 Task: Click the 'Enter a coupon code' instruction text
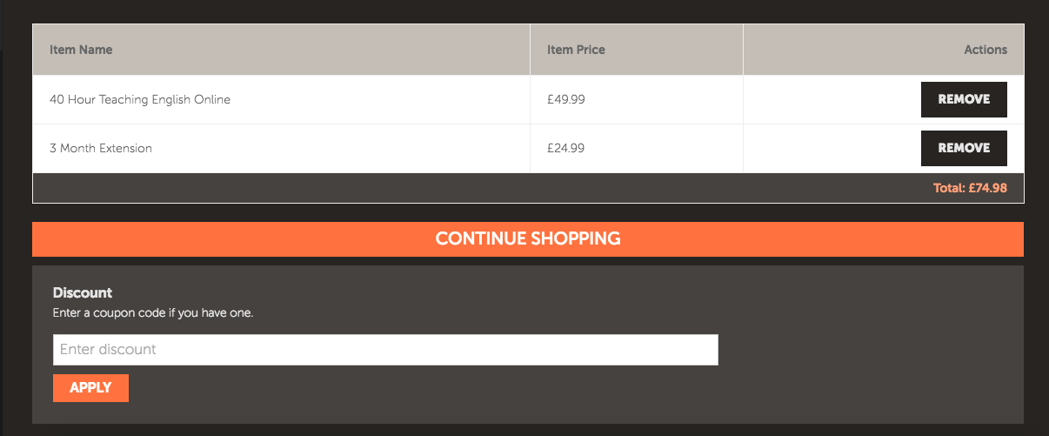point(153,312)
